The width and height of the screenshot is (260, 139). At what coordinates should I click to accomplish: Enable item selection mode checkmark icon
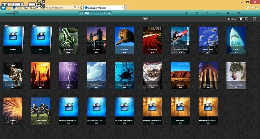(255, 19)
